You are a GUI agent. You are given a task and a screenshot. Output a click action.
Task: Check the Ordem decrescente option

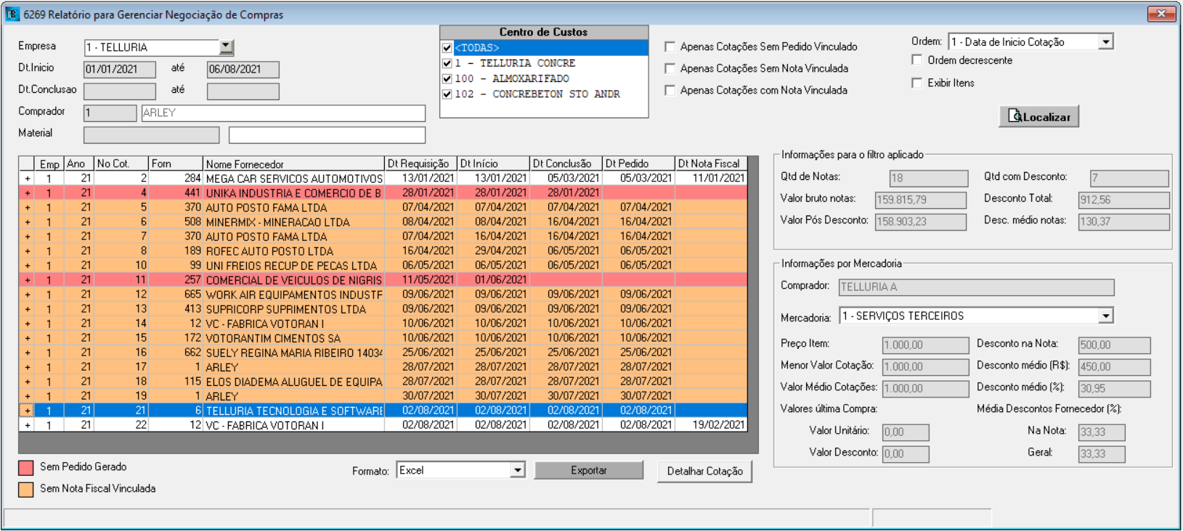917,60
